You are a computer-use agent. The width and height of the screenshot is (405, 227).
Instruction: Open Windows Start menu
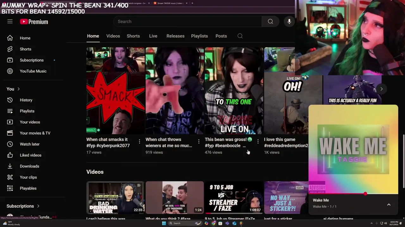tap(164, 223)
